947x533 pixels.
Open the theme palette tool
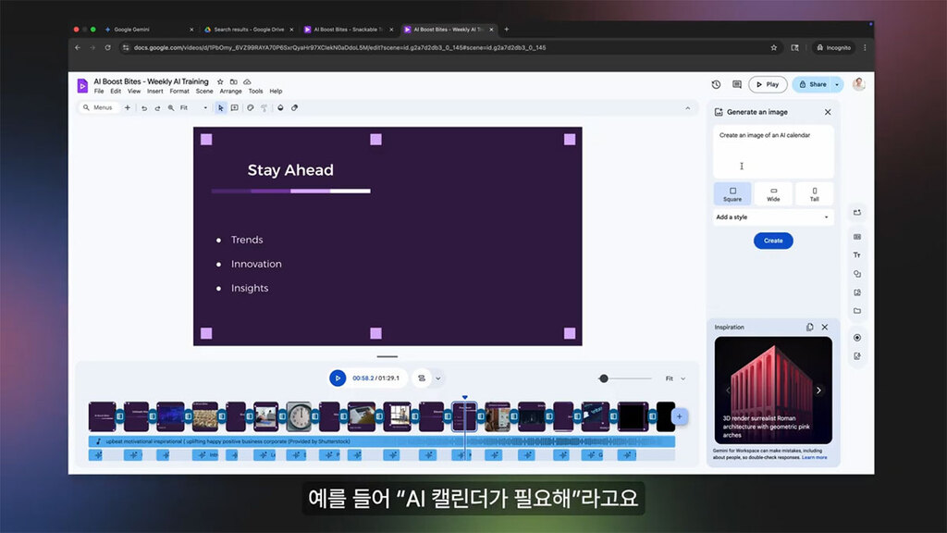tap(250, 108)
